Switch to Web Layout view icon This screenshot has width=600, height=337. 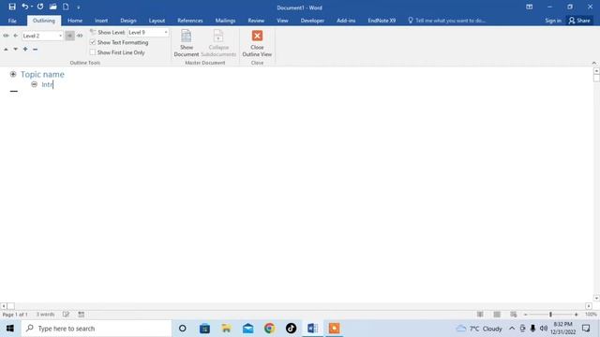coord(514,315)
